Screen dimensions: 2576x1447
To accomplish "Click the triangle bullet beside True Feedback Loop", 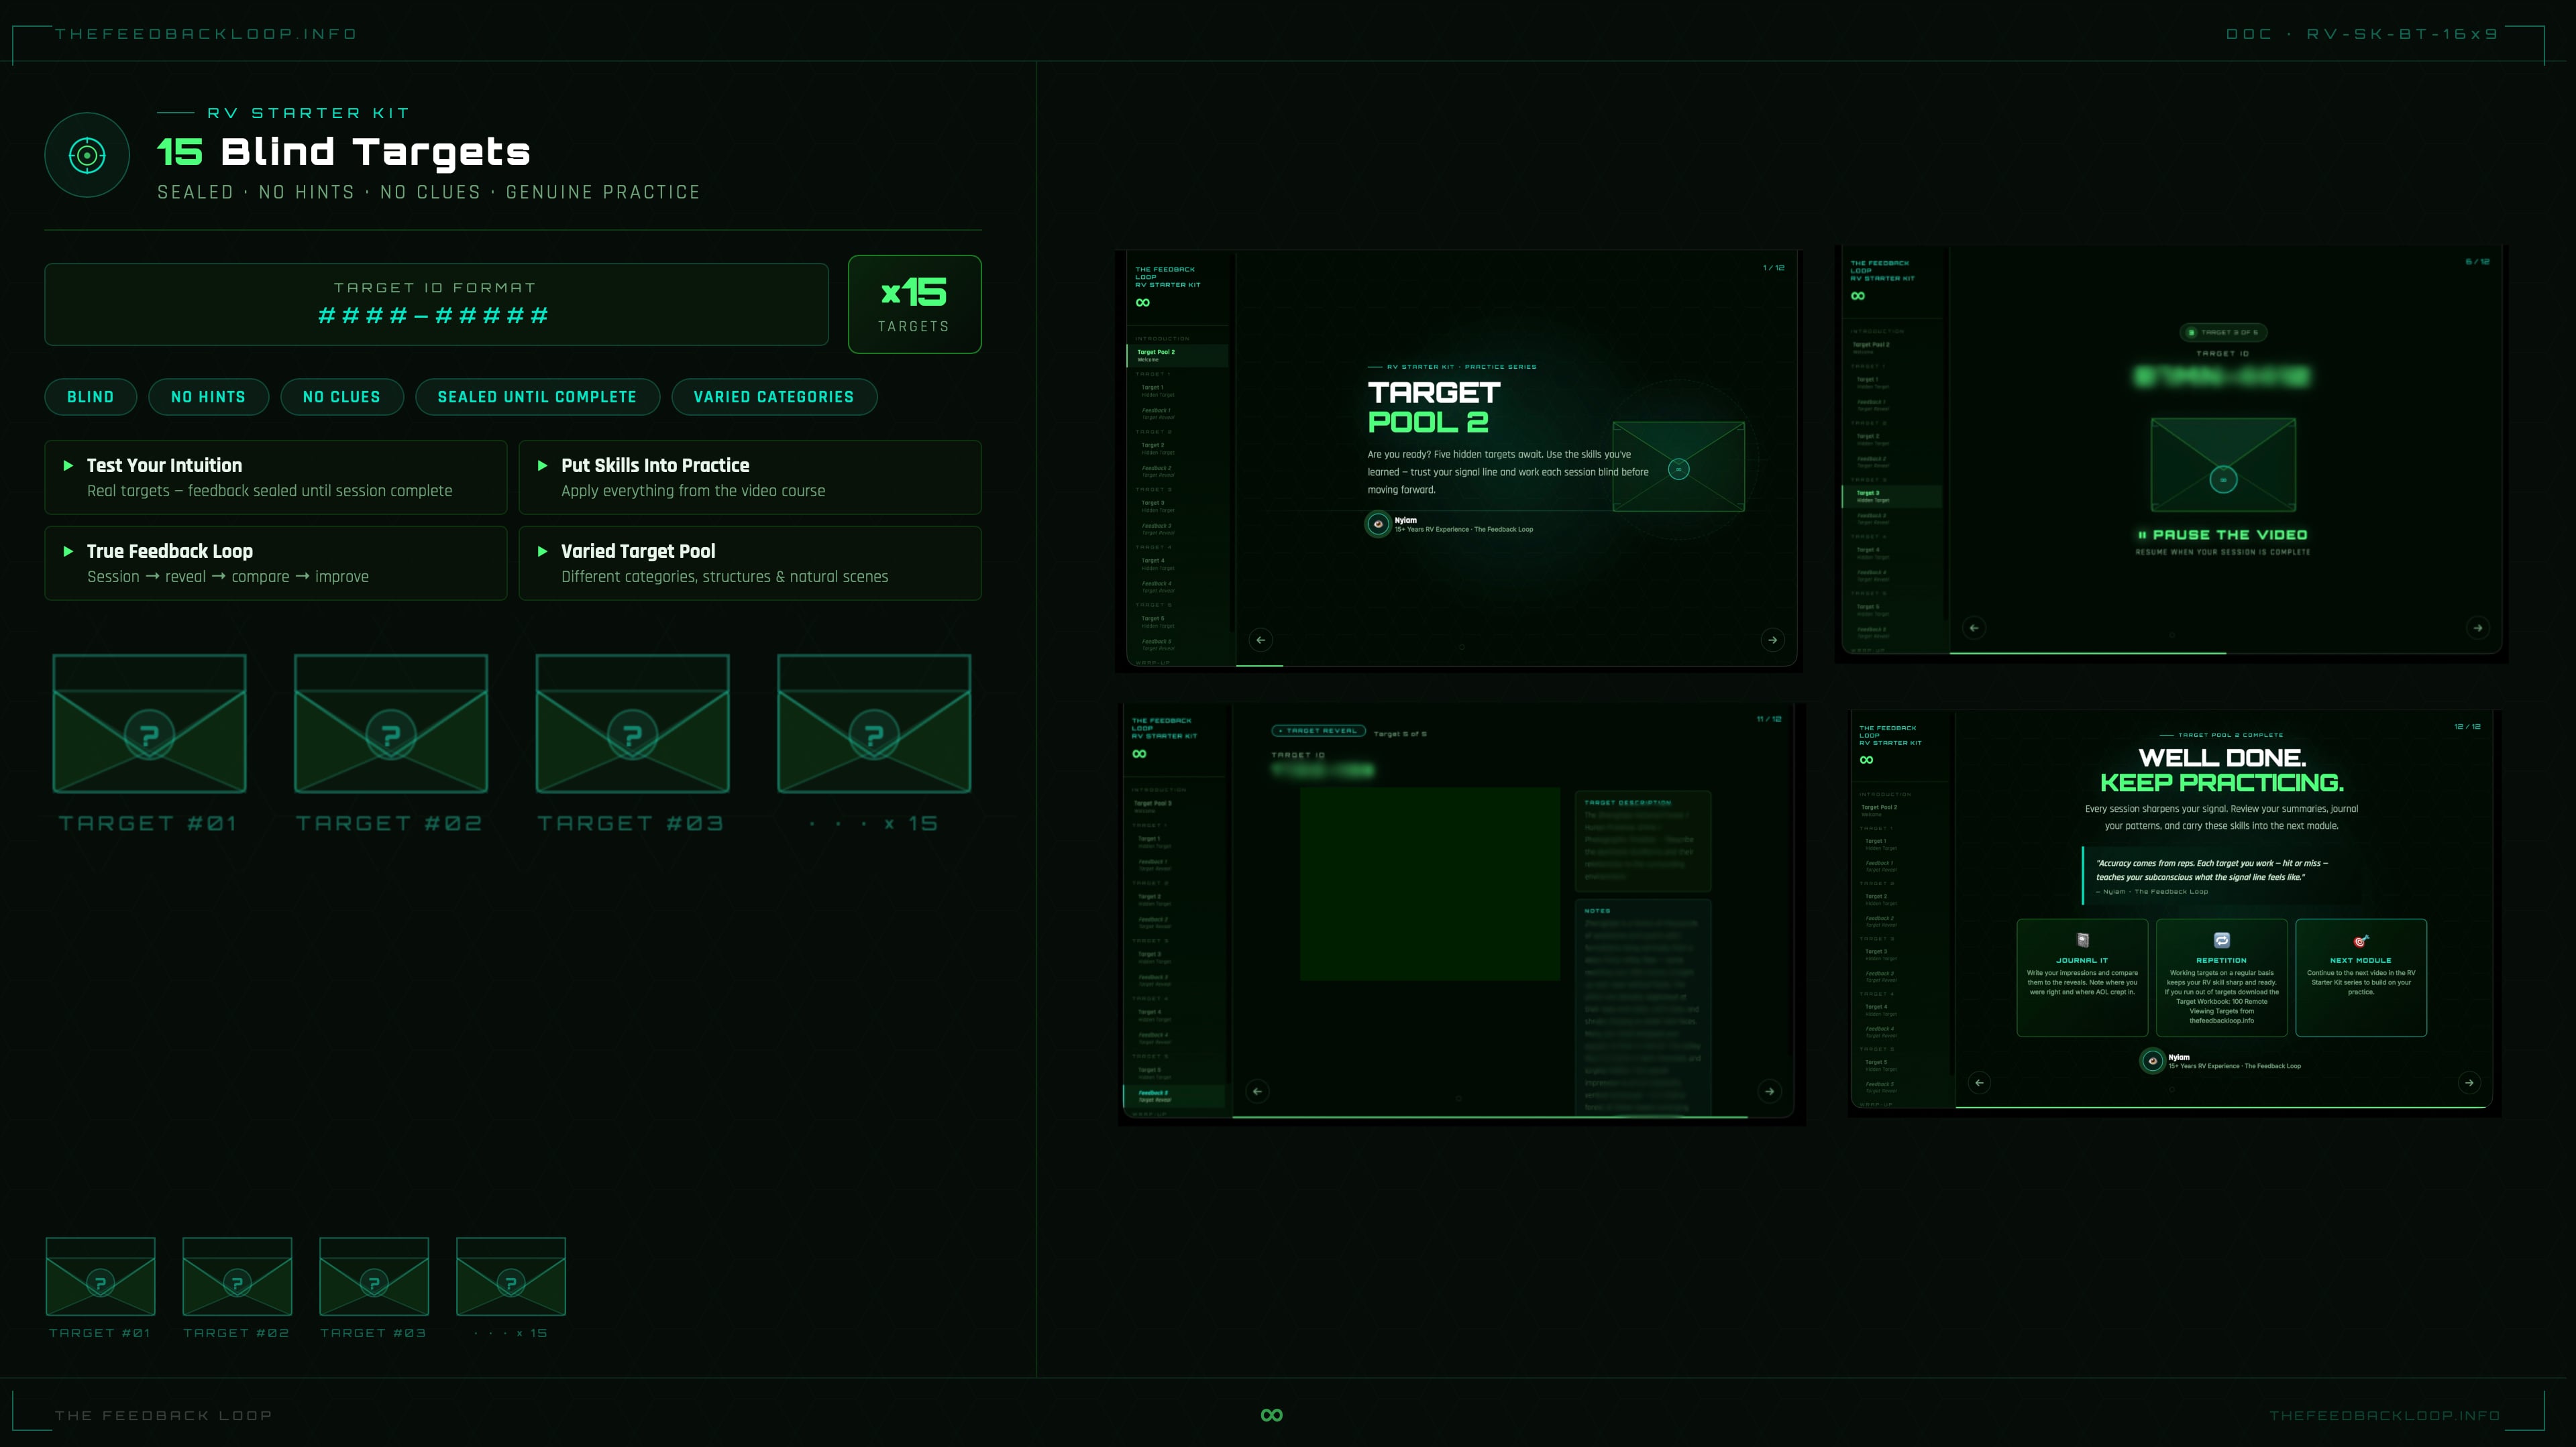I will pyautogui.click(x=68, y=552).
